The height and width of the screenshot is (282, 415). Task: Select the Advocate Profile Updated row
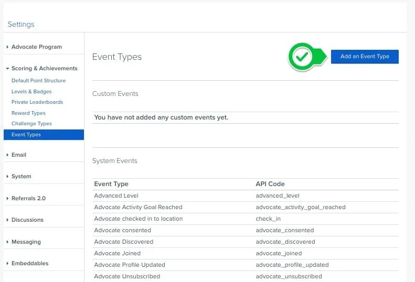[x=246, y=265]
